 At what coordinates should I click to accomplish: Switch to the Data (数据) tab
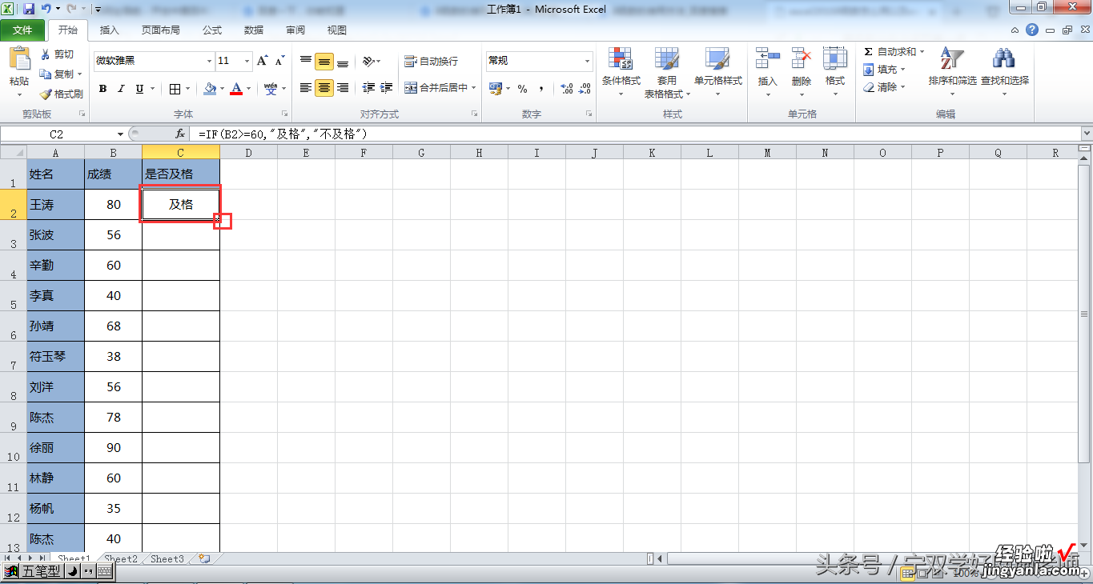253,30
